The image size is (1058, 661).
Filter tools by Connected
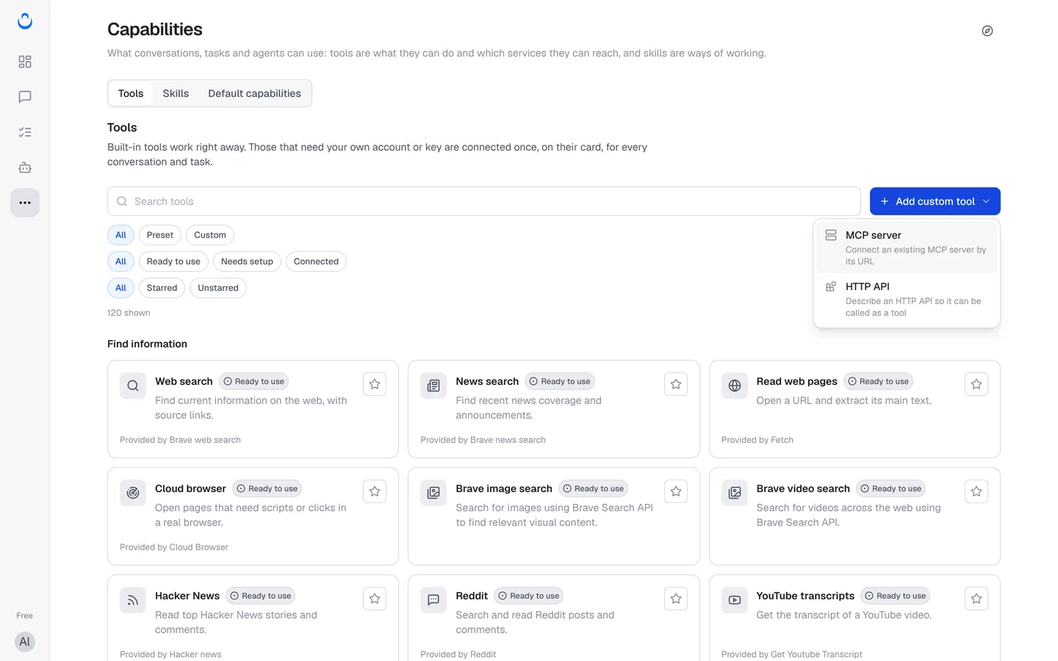coord(316,261)
